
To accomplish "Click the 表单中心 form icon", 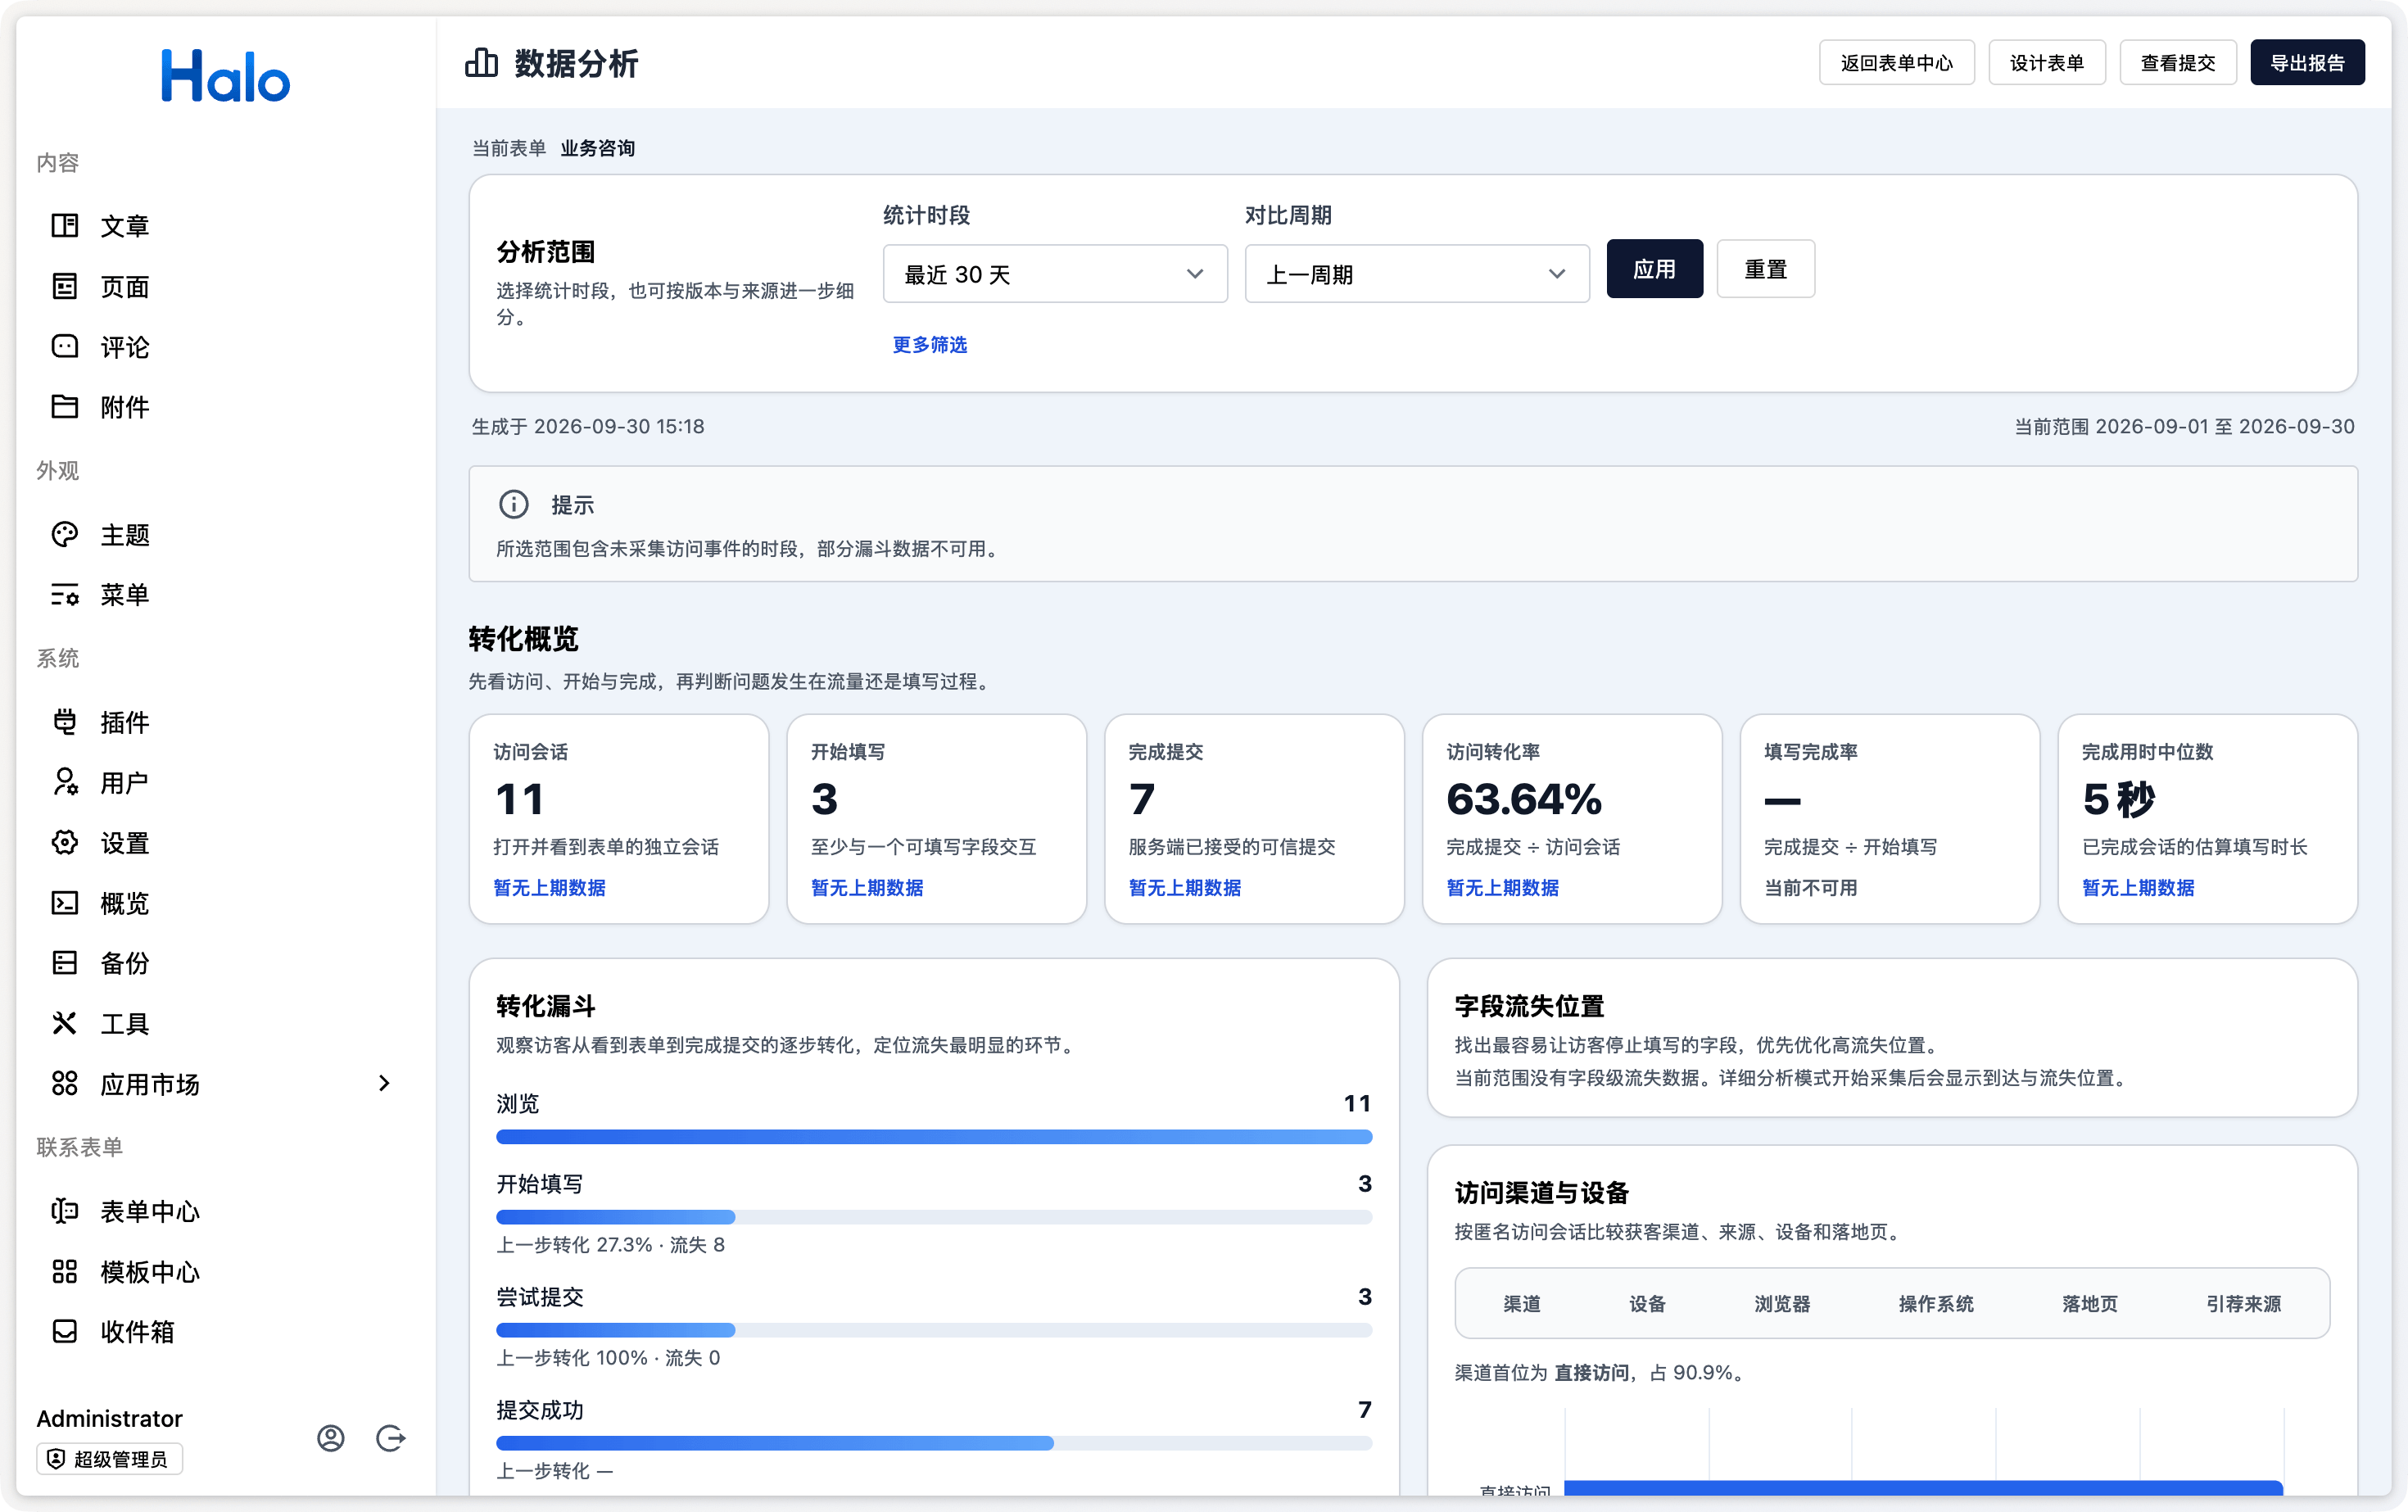I will tap(65, 1211).
